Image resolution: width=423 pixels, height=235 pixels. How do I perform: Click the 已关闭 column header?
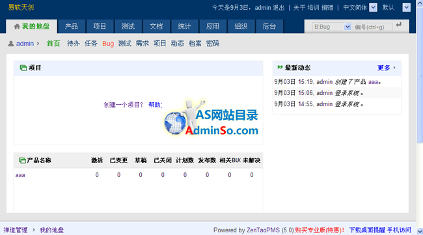(163, 160)
